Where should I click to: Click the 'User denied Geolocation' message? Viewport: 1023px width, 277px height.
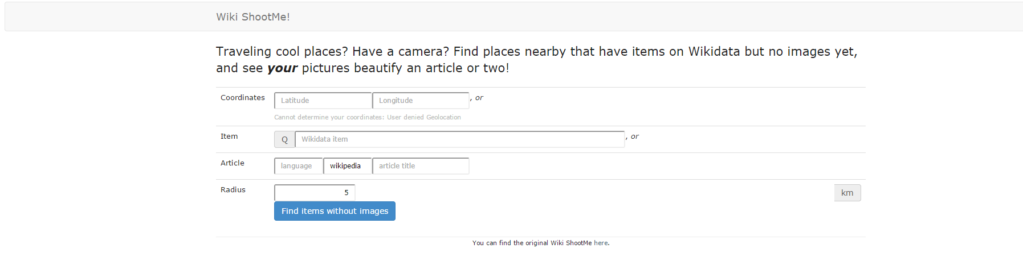423,117
